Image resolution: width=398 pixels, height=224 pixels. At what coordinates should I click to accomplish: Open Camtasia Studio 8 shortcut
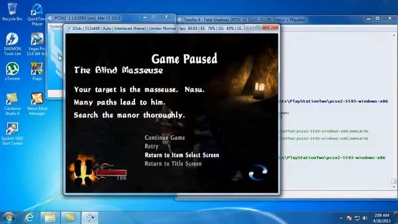(x=12, y=104)
